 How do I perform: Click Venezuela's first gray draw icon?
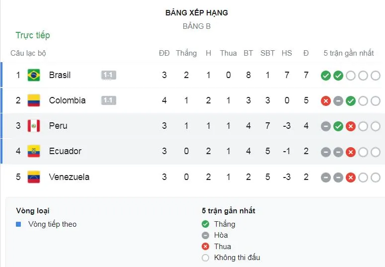(x=326, y=178)
